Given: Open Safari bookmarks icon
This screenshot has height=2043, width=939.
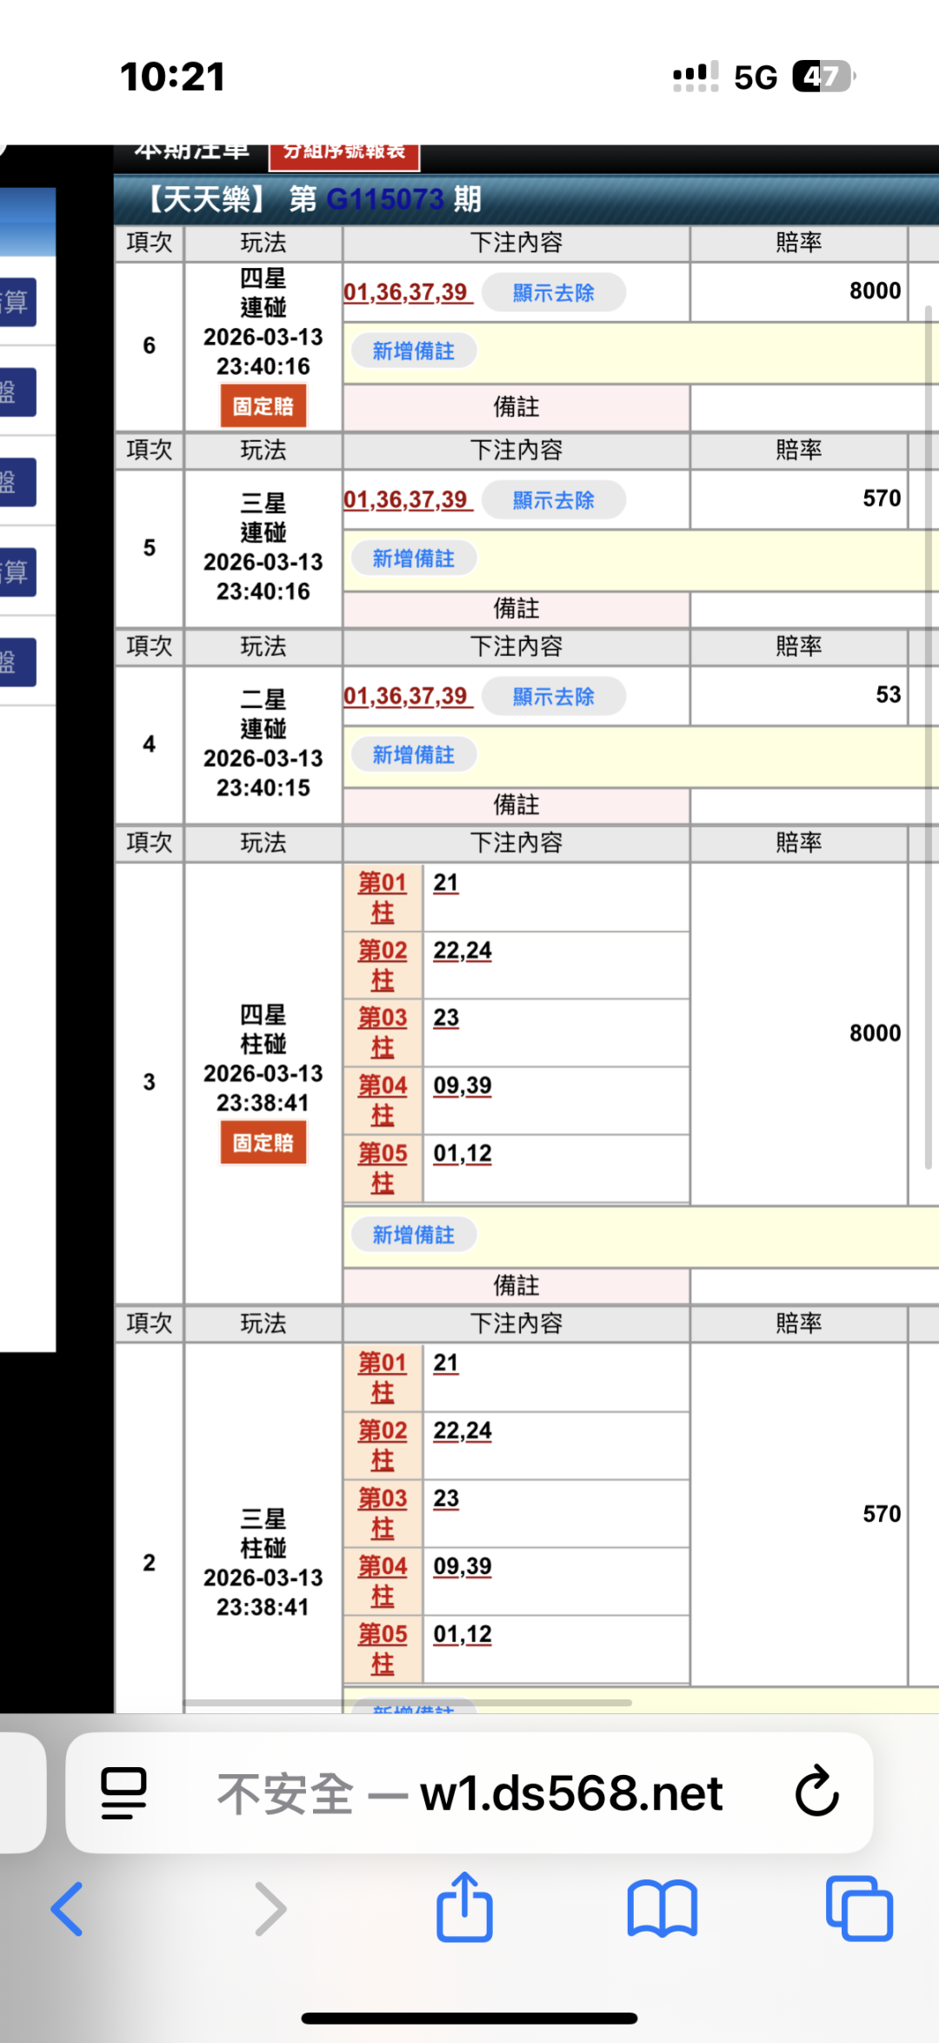Looking at the screenshot, I should 662,1909.
